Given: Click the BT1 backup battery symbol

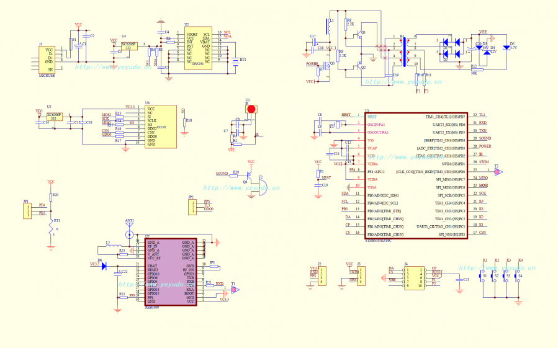Looking at the screenshot, I should tap(236, 60).
